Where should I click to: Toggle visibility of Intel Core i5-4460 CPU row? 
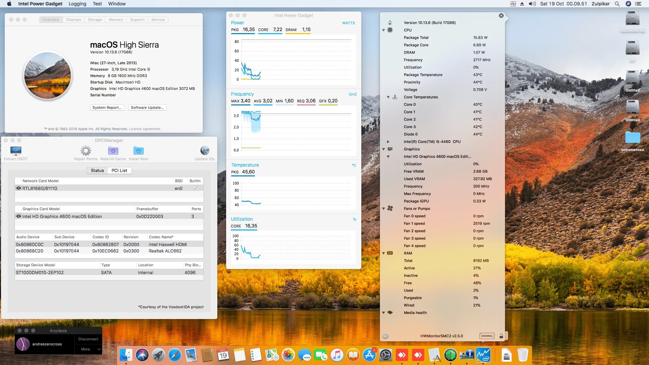(387, 141)
